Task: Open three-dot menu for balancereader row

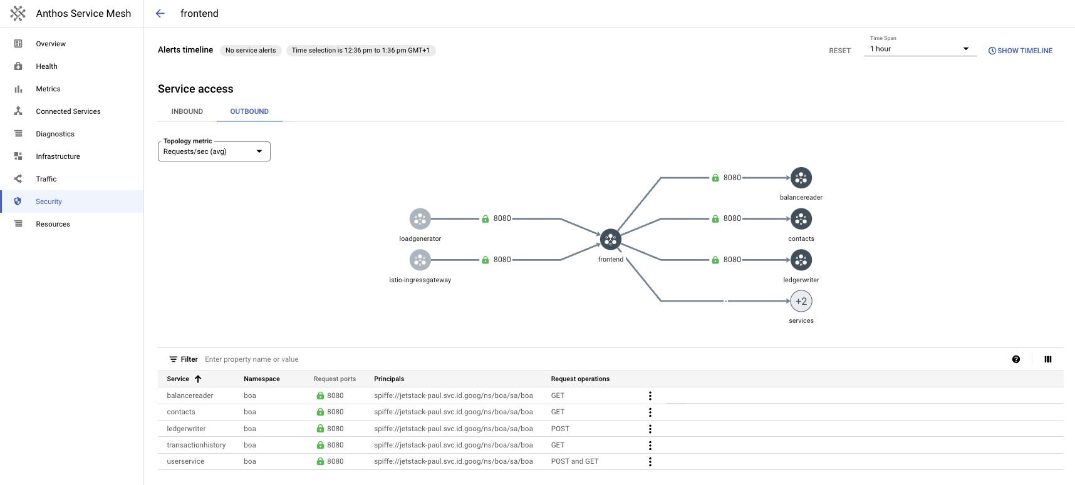Action: pos(650,396)
